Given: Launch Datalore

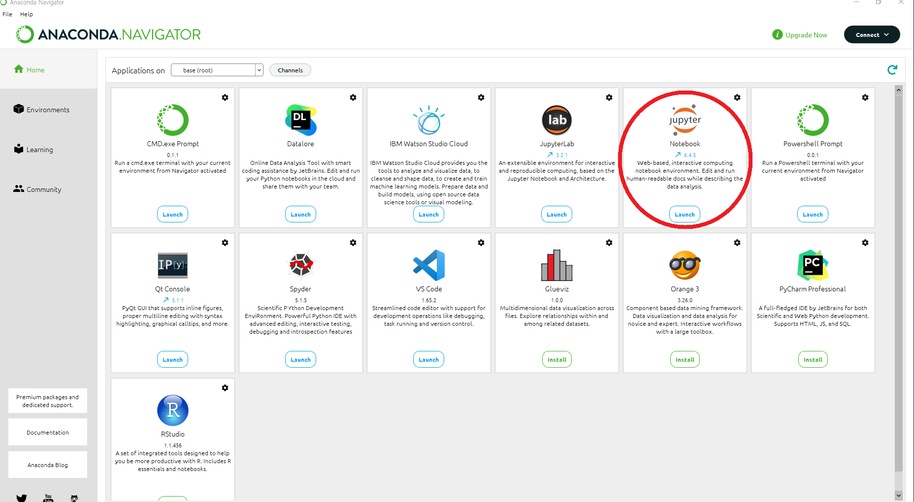Looking at the screenshot, I should pos(301,214).
